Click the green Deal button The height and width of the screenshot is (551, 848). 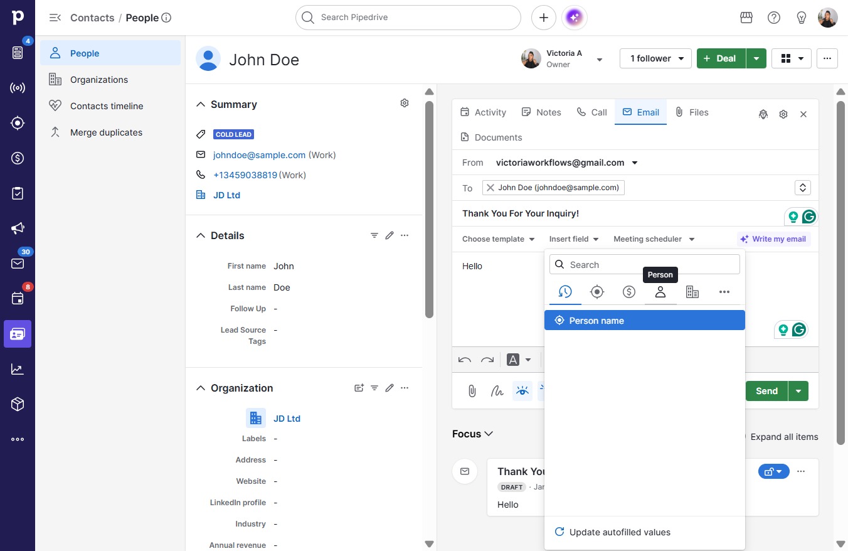(721, 58)
